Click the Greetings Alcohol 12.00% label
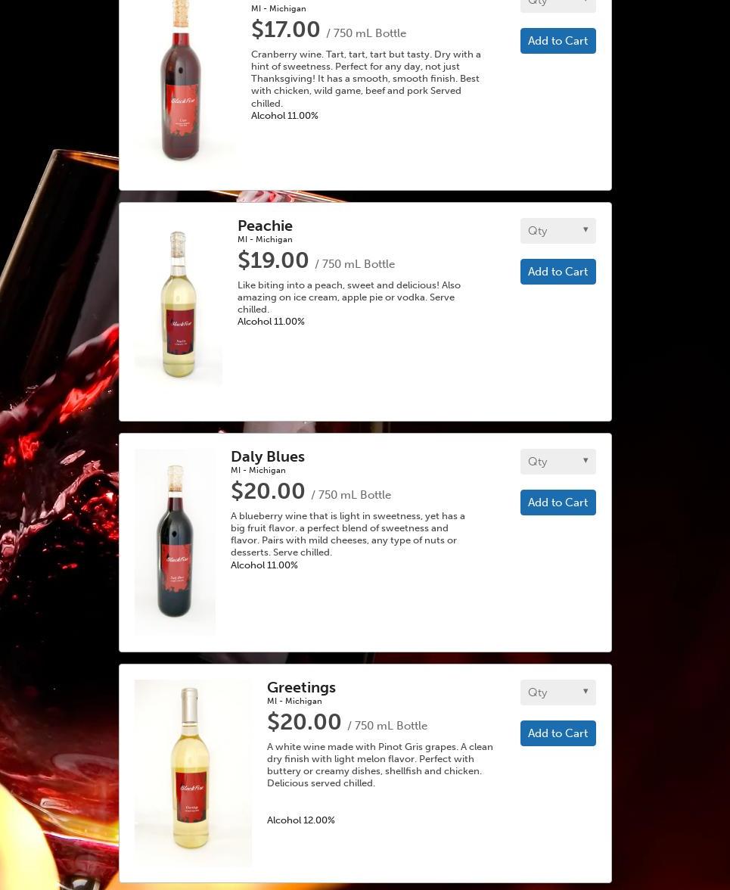The image size is (730, 890). 300,820
